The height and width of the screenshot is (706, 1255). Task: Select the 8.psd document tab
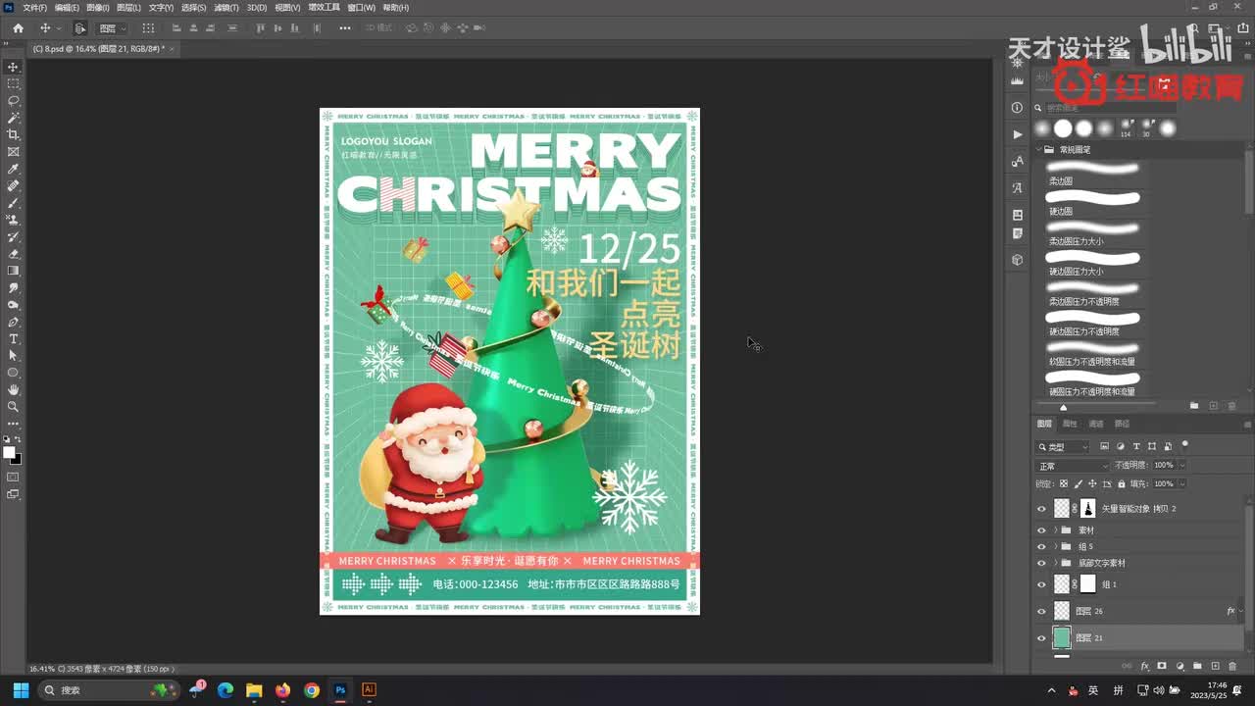pos(99,48)
